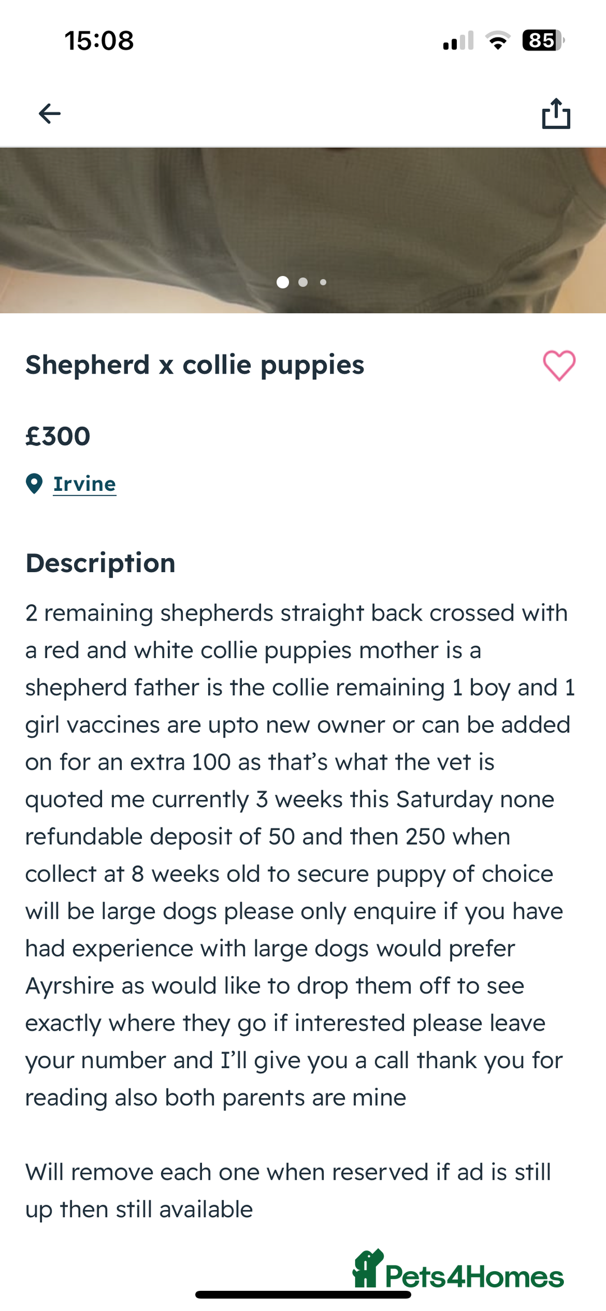This screenshot has height=1311, width=606.
Task: Select the third small carousel dot
Action: click(323, 282)
